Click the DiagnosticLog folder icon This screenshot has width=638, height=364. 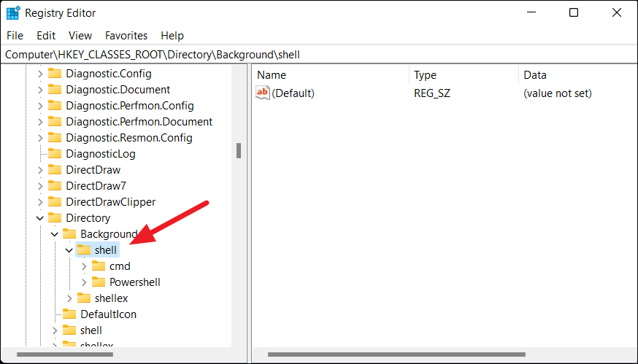(55, 154)
